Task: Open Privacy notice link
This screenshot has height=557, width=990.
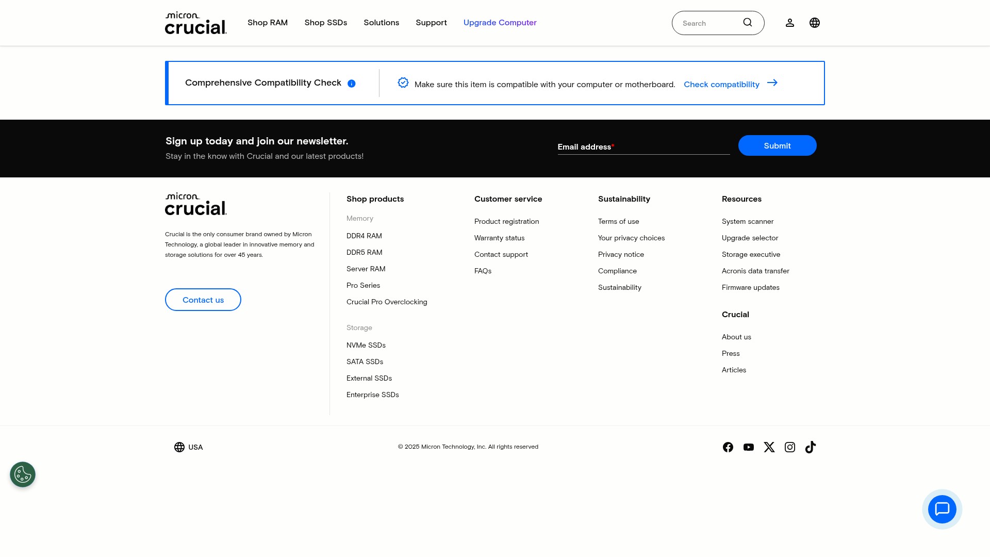Action: coord(621,255)
